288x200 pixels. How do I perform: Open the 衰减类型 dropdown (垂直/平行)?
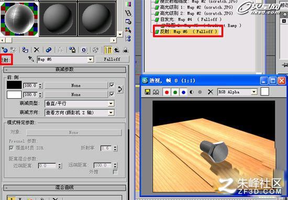click(80, 103)
